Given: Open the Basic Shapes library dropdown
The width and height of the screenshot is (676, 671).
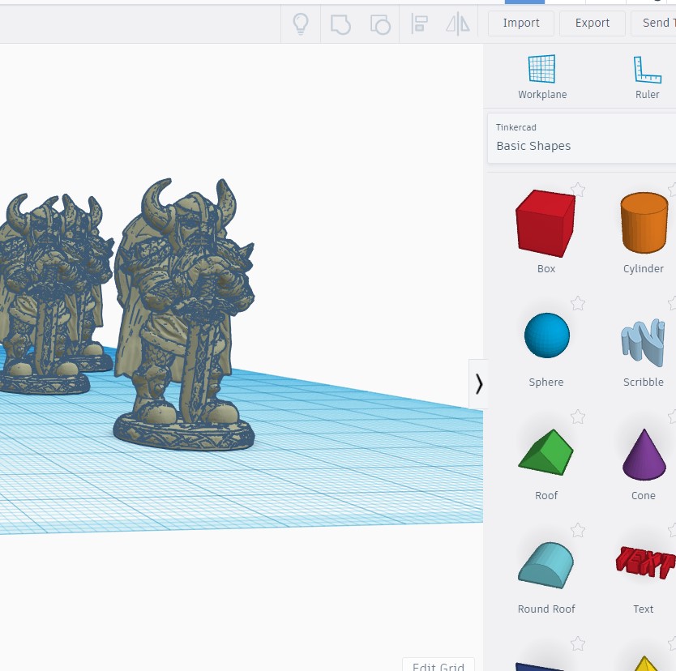Looking at the screenshot, I should [x=582, y=139].
